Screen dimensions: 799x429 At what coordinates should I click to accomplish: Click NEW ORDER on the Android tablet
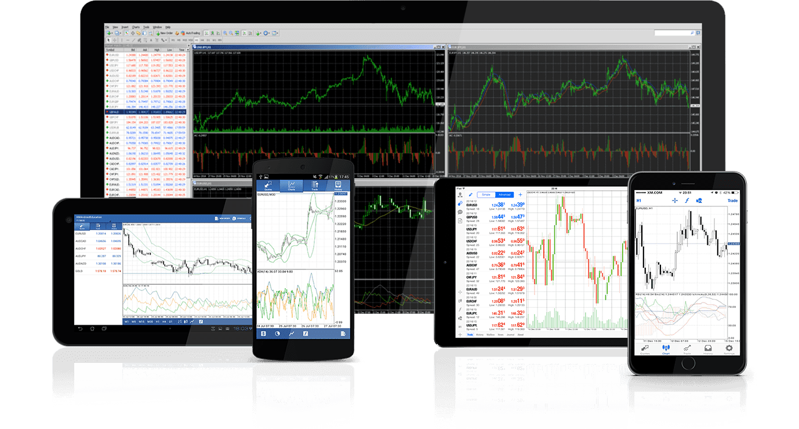pyautogui.click(x=222, y=218)
